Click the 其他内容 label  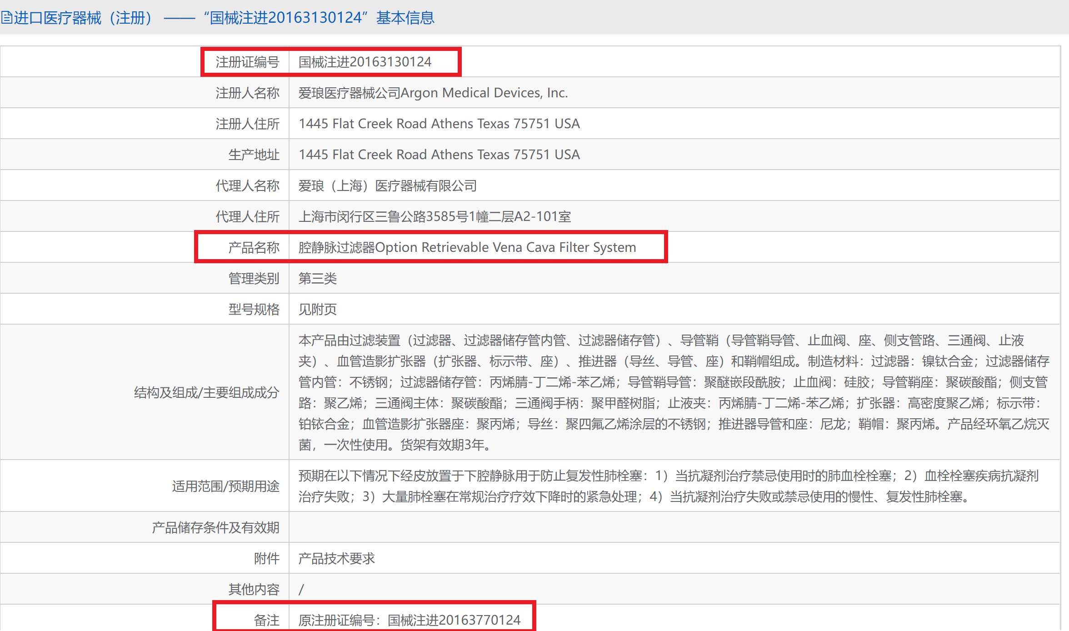(254, 589)
